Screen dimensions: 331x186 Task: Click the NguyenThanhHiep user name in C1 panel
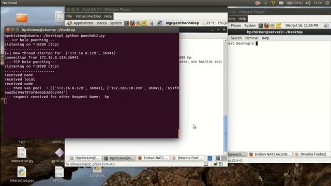(183, 23)
